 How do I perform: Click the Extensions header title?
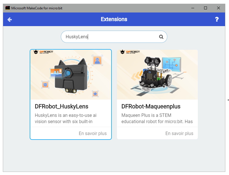click(114, 19)
